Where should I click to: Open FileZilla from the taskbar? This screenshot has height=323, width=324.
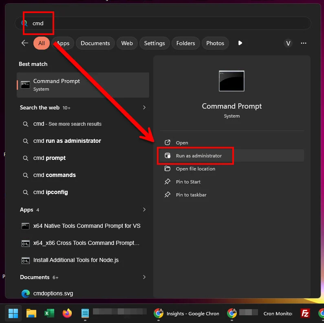tap(305, 314)
